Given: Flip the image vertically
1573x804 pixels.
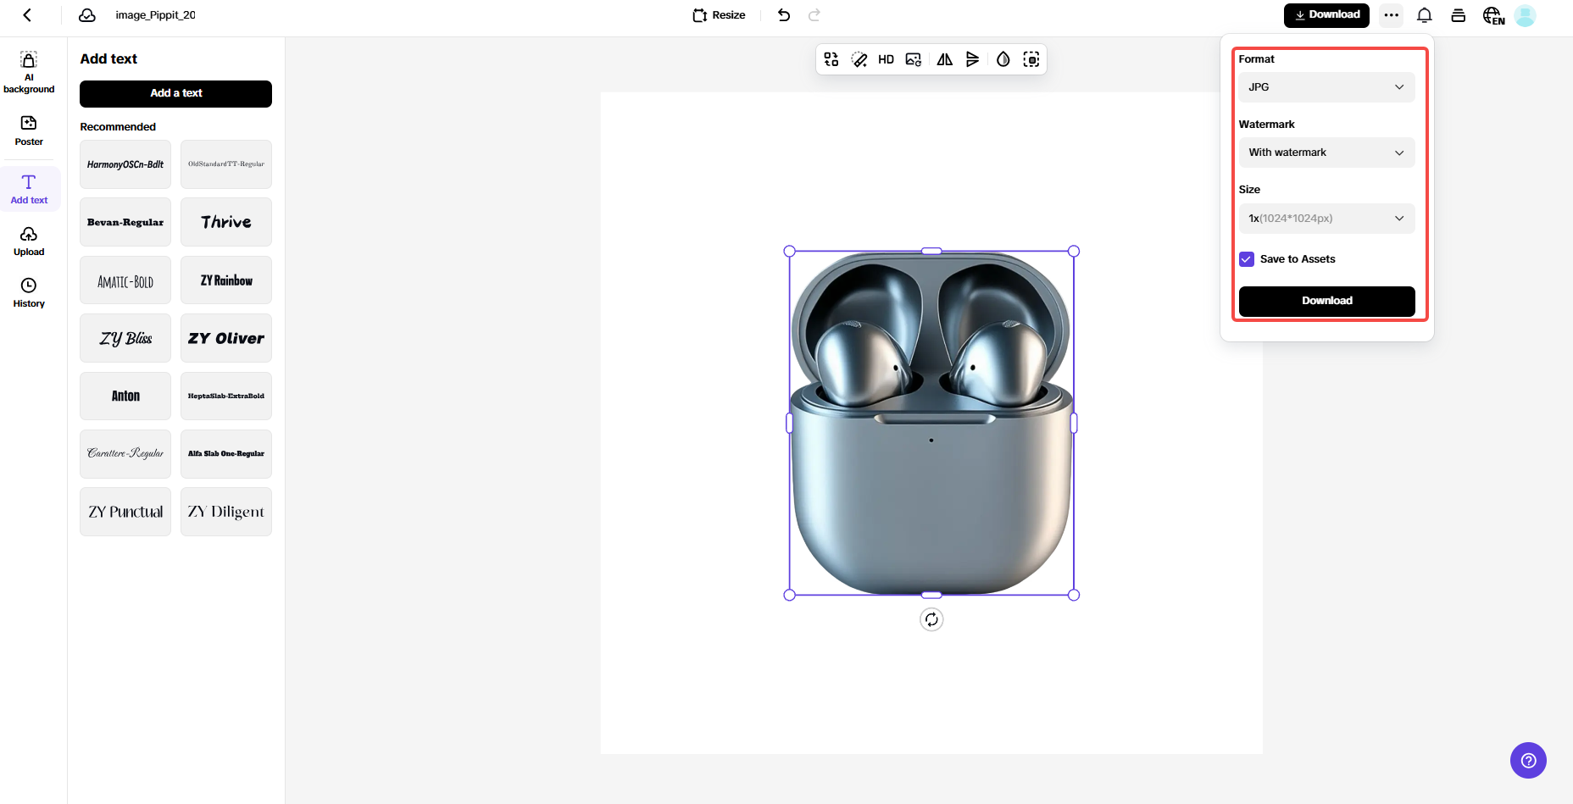Looking at the screenshot, I should (x=973, y=59).
